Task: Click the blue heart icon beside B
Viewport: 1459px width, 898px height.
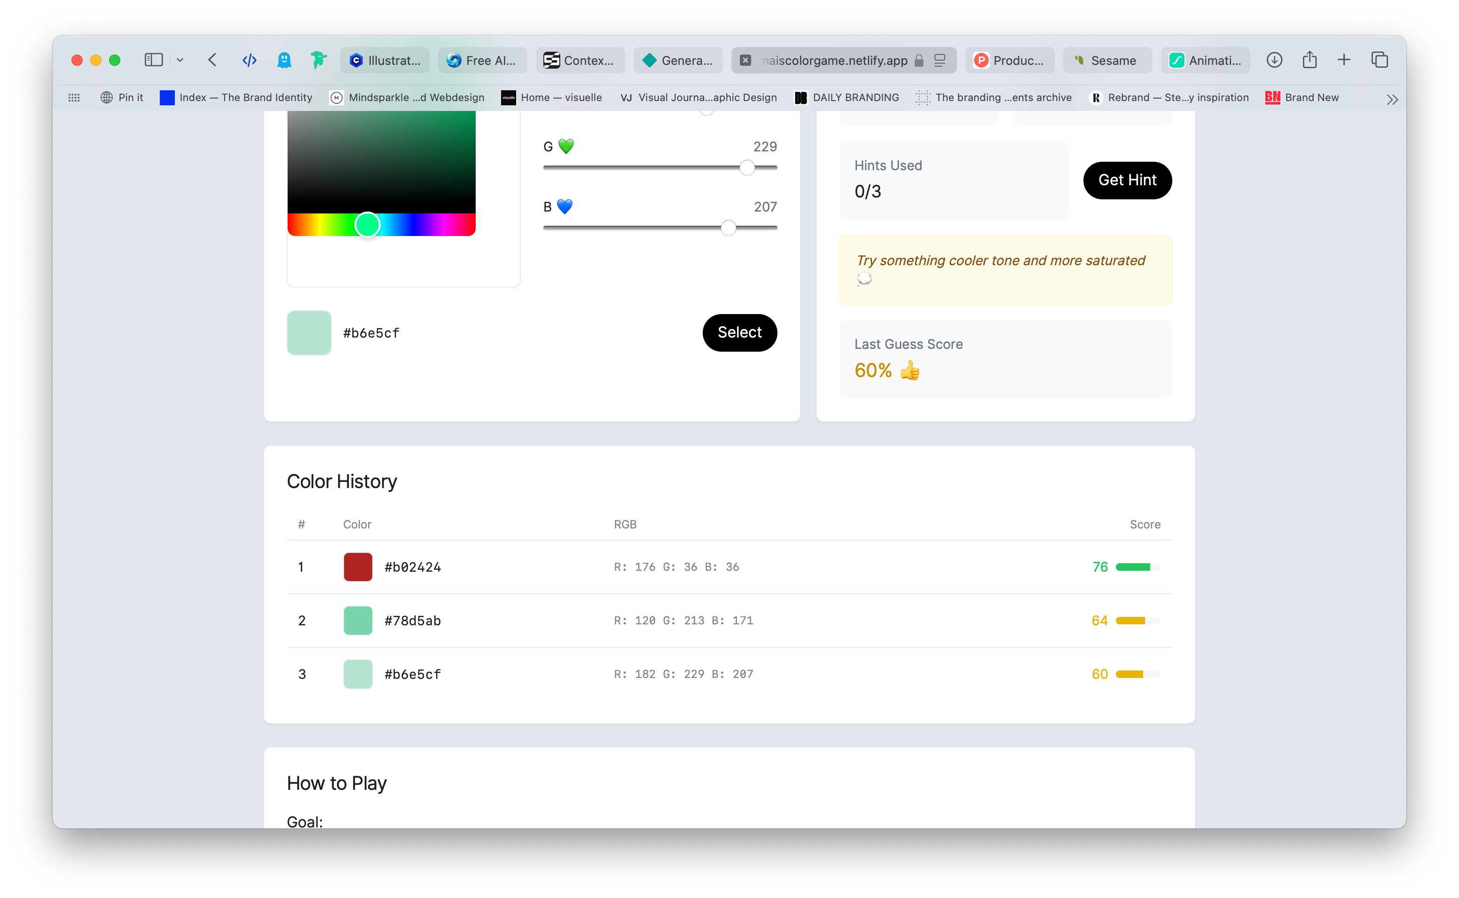Action: (565, 207)
